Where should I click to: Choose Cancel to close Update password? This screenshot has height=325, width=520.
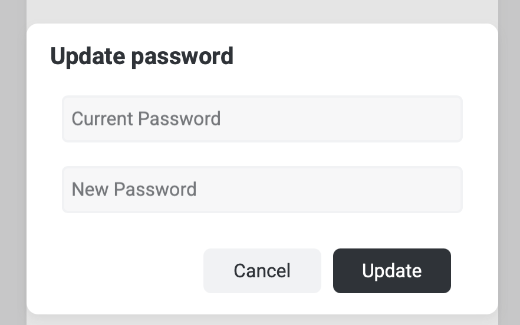(262, 271)
